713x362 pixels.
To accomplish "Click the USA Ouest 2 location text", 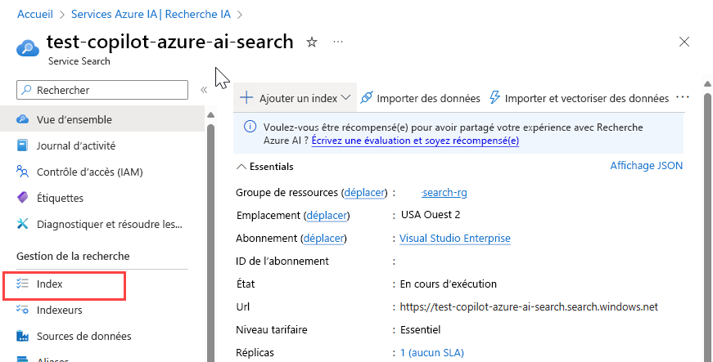I will (x=431, y=215).
